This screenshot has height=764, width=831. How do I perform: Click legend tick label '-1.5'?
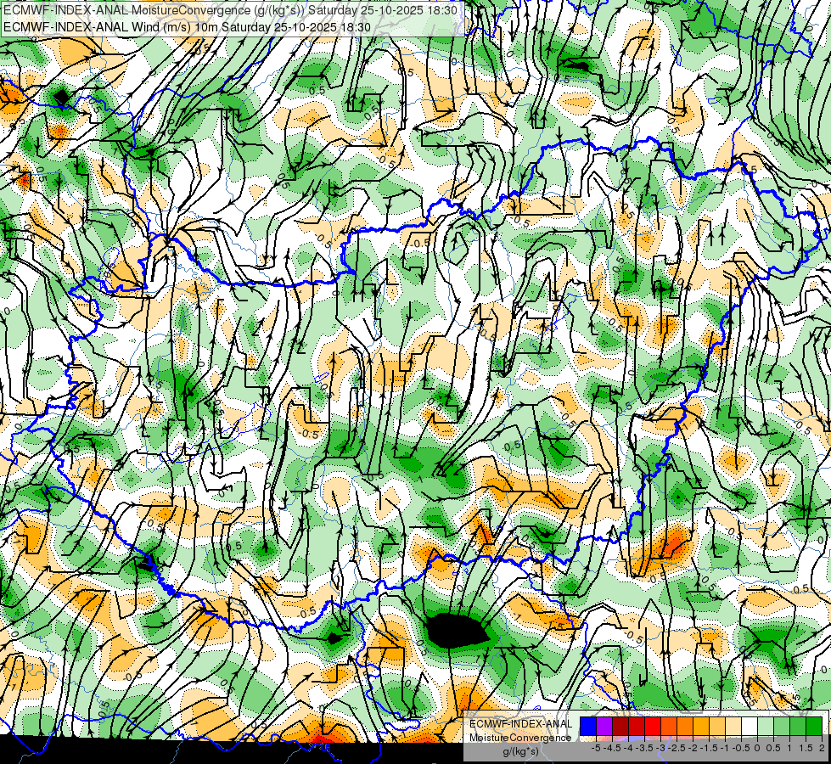coord(709,748)
